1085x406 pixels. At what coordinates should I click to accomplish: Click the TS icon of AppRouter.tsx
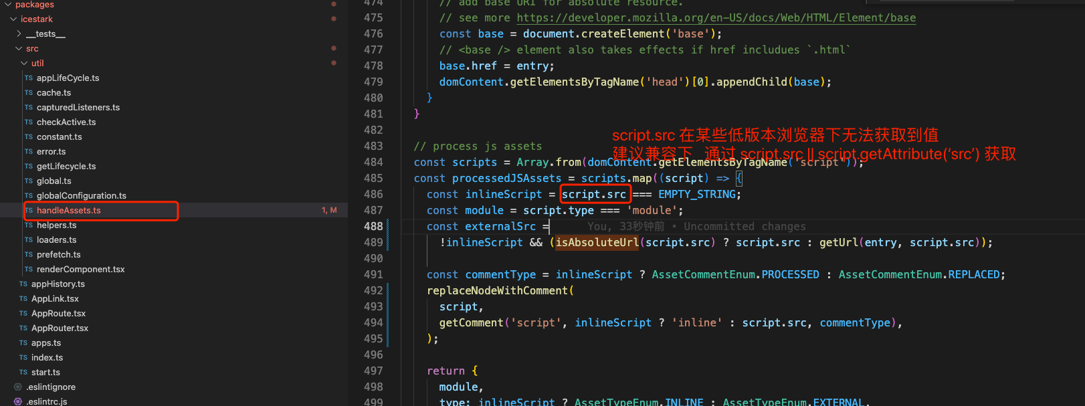coord(23,328)
